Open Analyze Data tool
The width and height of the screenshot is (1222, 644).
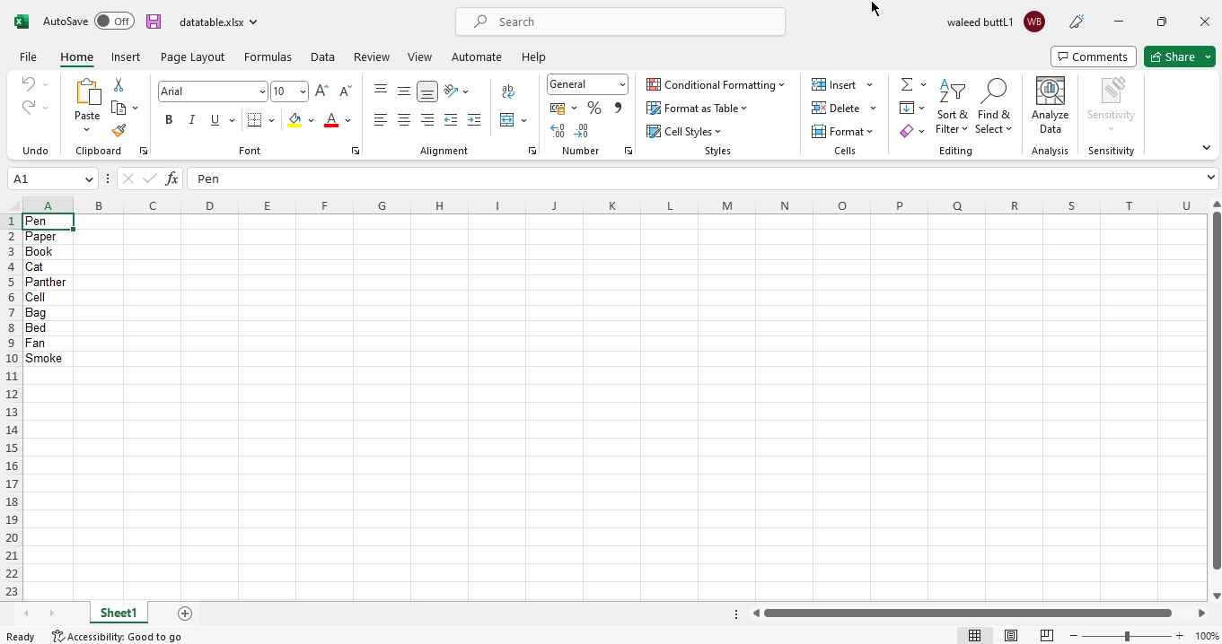click(1050, 107)
